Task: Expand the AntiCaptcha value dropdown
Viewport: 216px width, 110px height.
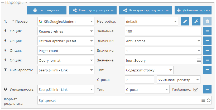Action: coord(163,41)
